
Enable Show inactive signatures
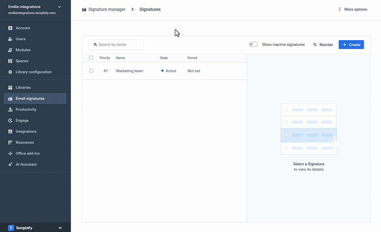click(x=253, y=44)
